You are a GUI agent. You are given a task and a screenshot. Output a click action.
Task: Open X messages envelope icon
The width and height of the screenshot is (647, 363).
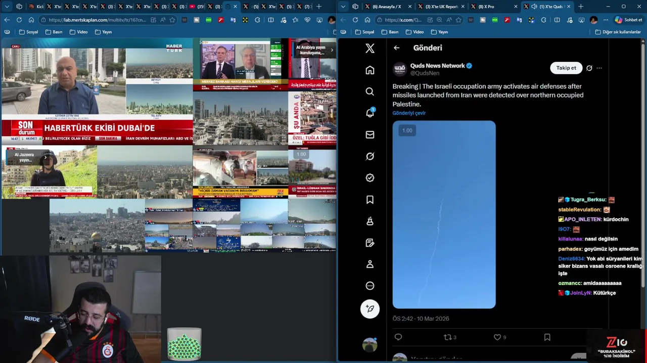tap(370, 135)
